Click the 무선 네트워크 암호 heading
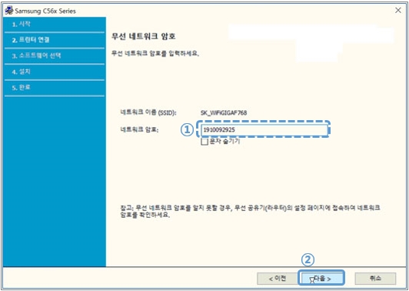Viewport: 409px width, 291px height. [143, 36]
